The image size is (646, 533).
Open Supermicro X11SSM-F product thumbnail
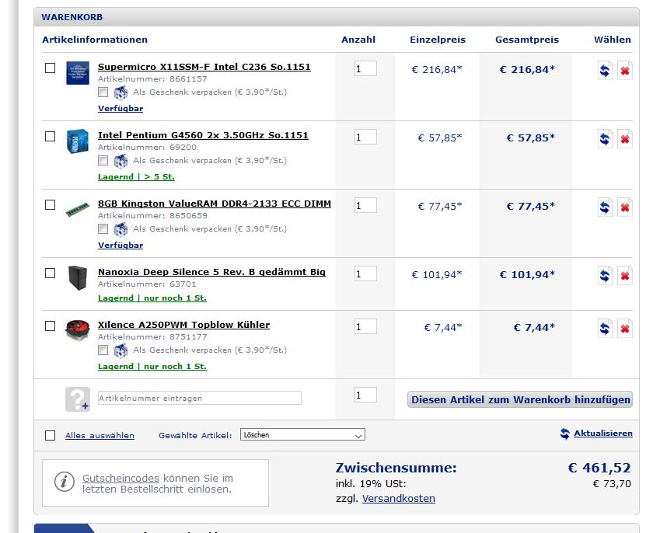coord(78,73)
